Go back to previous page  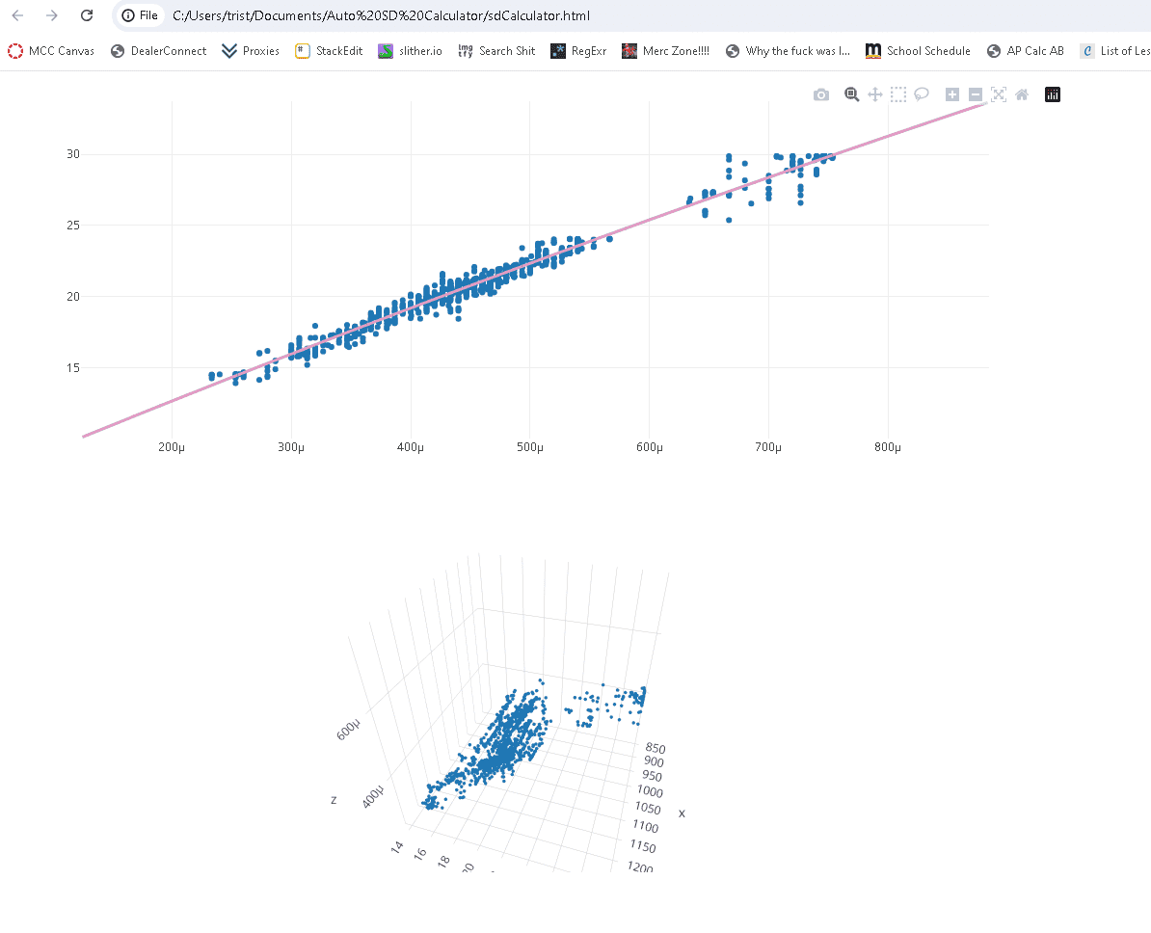18,15
